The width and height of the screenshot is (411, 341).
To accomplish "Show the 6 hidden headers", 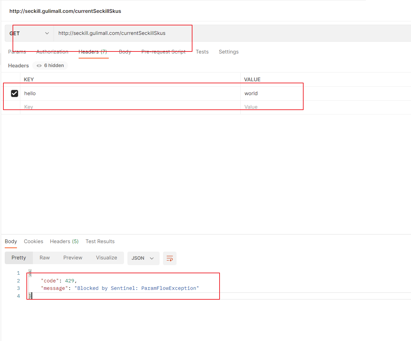I will pyautogui.click(x=50, y=66).
